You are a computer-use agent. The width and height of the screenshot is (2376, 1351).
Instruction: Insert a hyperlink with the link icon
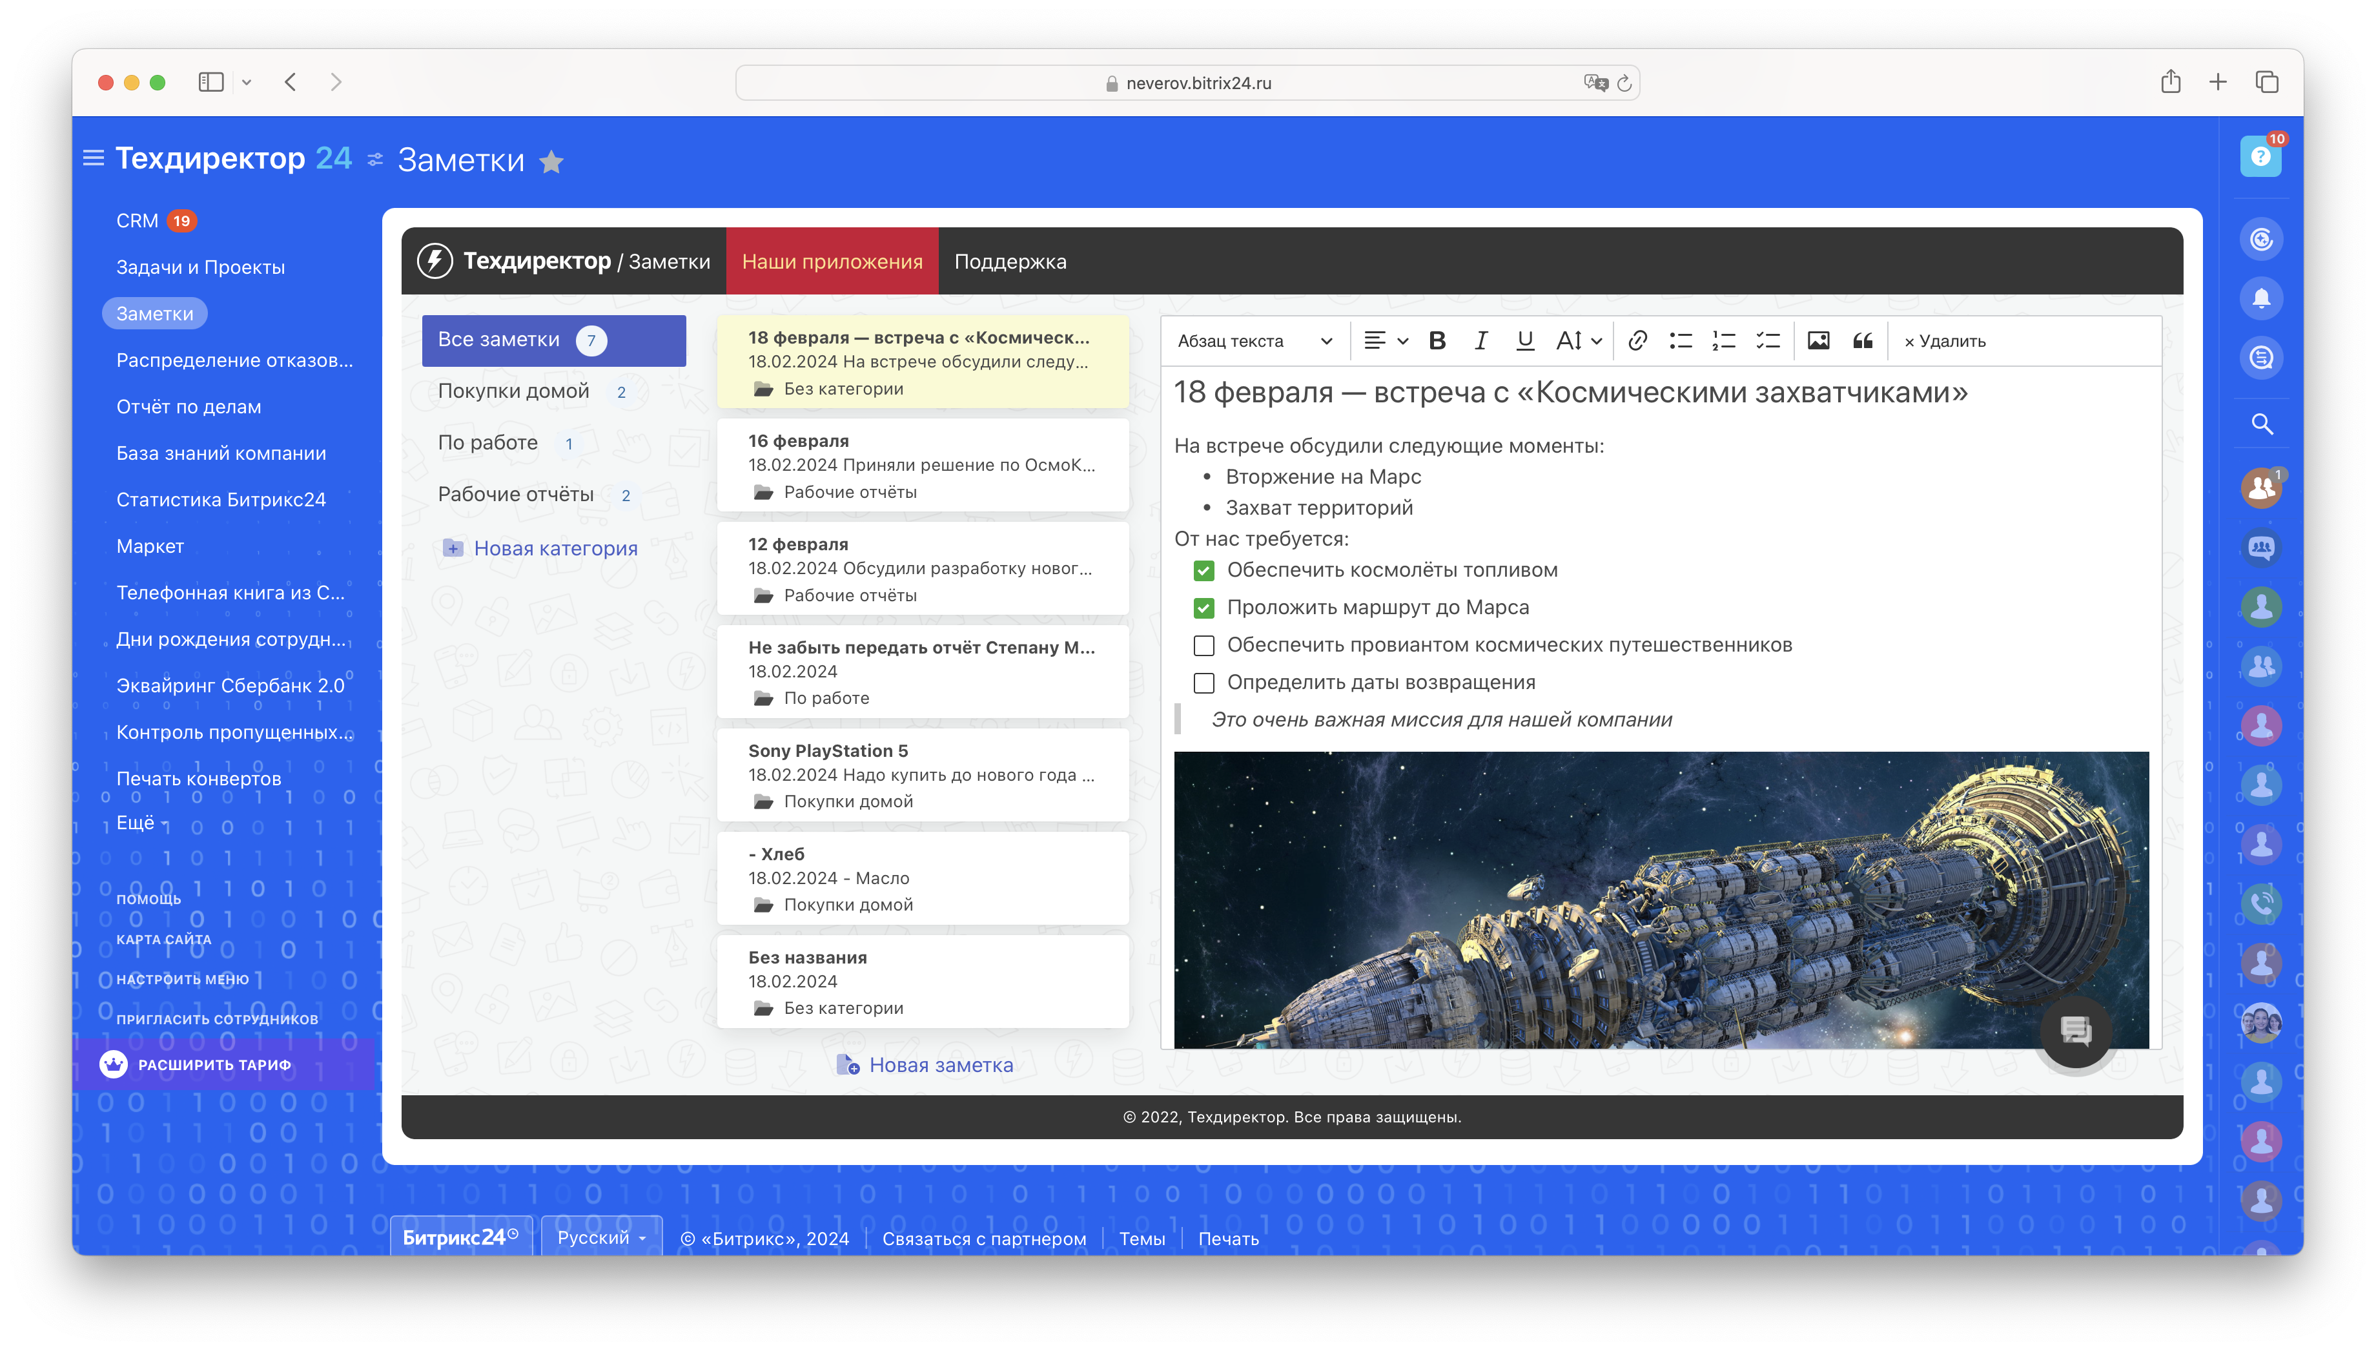[x=1637, y=340]
